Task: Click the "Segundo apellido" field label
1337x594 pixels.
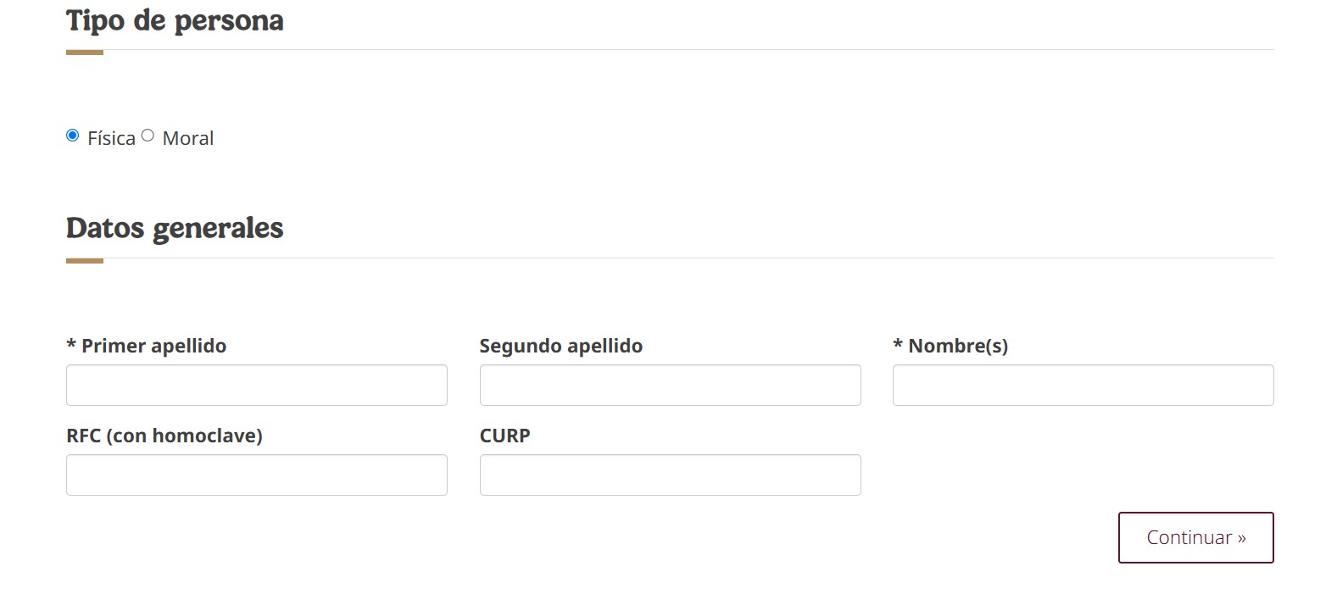Action: tap(560, 346)
